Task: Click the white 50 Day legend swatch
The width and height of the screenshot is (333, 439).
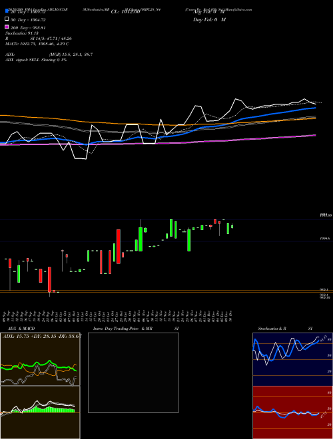Action: [7, 19]
